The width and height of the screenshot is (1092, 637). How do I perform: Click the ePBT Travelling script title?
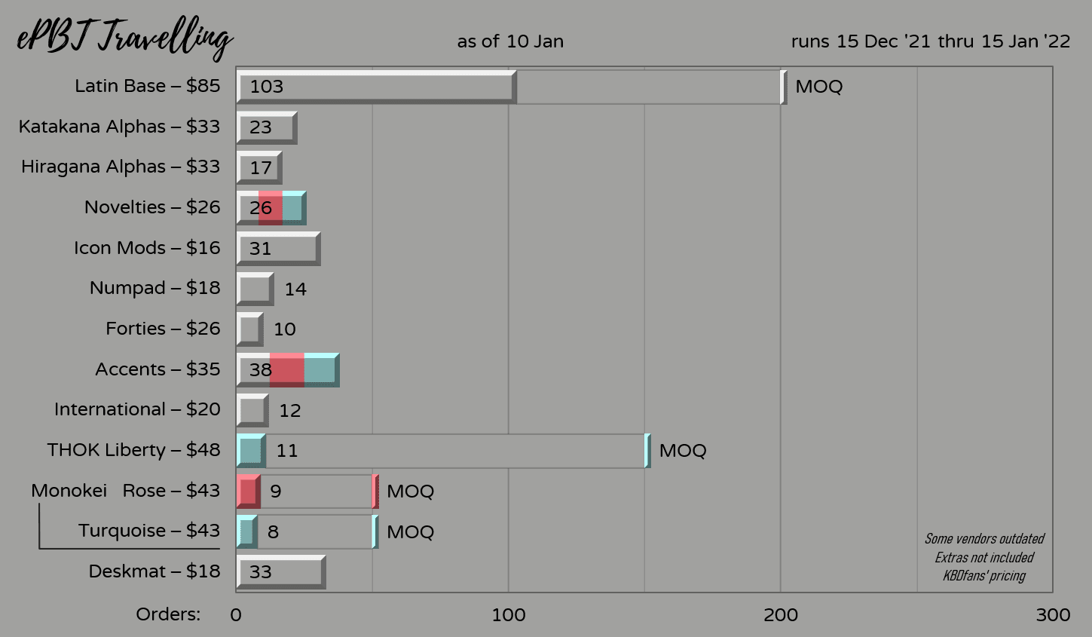[x=124, y=38]
